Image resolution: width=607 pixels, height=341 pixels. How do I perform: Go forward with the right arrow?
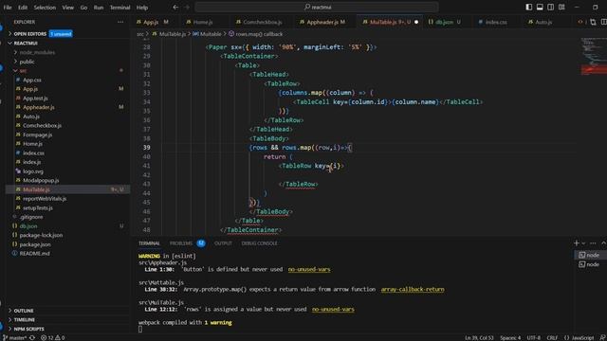[x=188, y=7]
